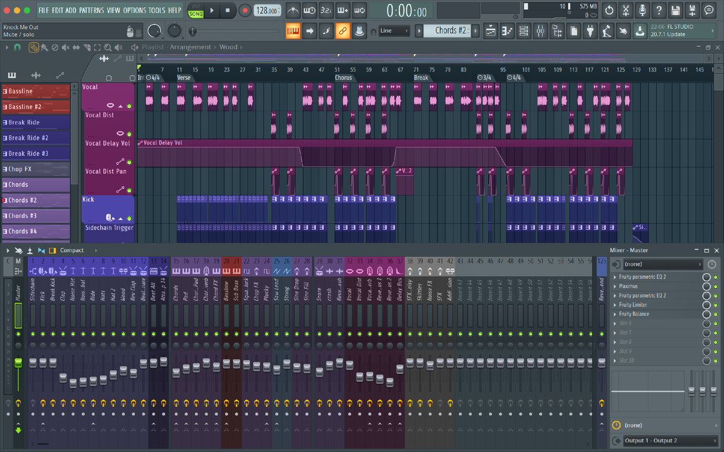Open the mixer input (none) dropdown
This screenshot has height=452, width=724.
pyautogui.click(x=662, y=264)
